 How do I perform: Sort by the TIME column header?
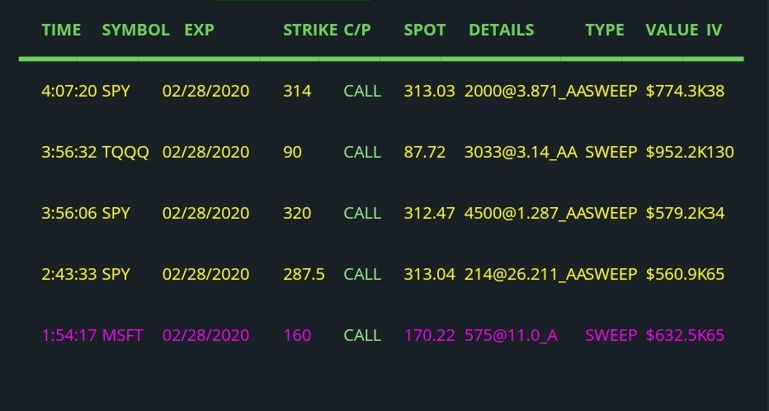pyautogui.click(x=61, y=30)
